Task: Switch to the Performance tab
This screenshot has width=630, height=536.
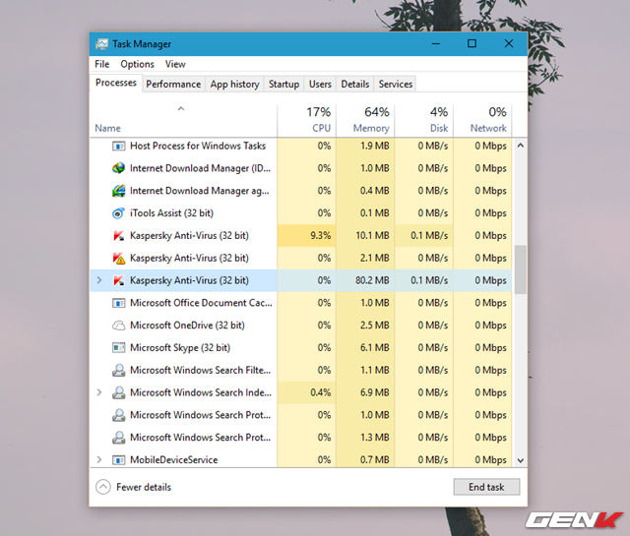Action: (x=173, y=85)
